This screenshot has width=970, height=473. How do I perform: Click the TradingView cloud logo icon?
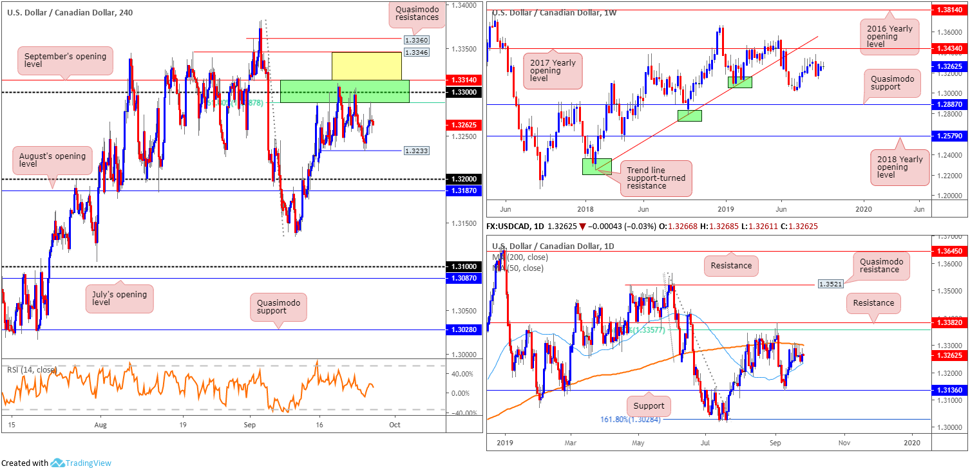(57, 463)
